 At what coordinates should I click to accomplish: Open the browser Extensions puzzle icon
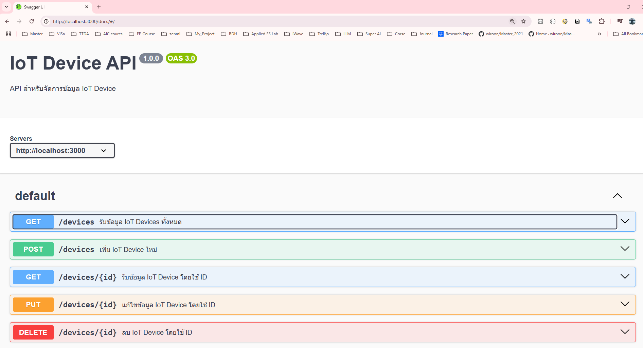click(x=602, y=21)
